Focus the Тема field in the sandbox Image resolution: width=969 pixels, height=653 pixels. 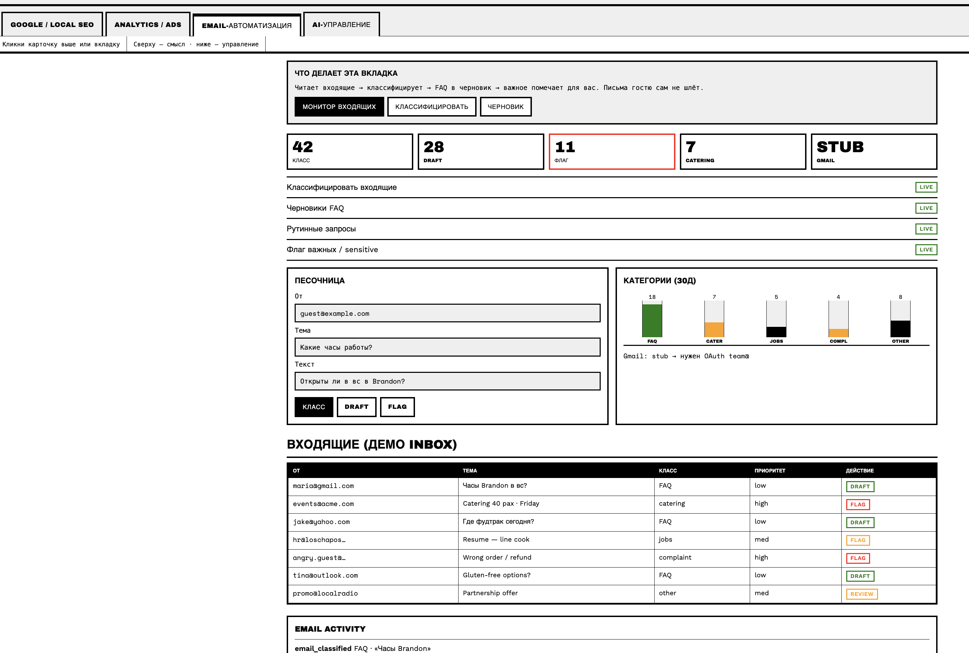447,347
